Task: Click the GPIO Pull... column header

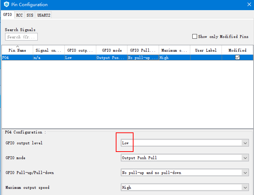Action: coord(143,50)
